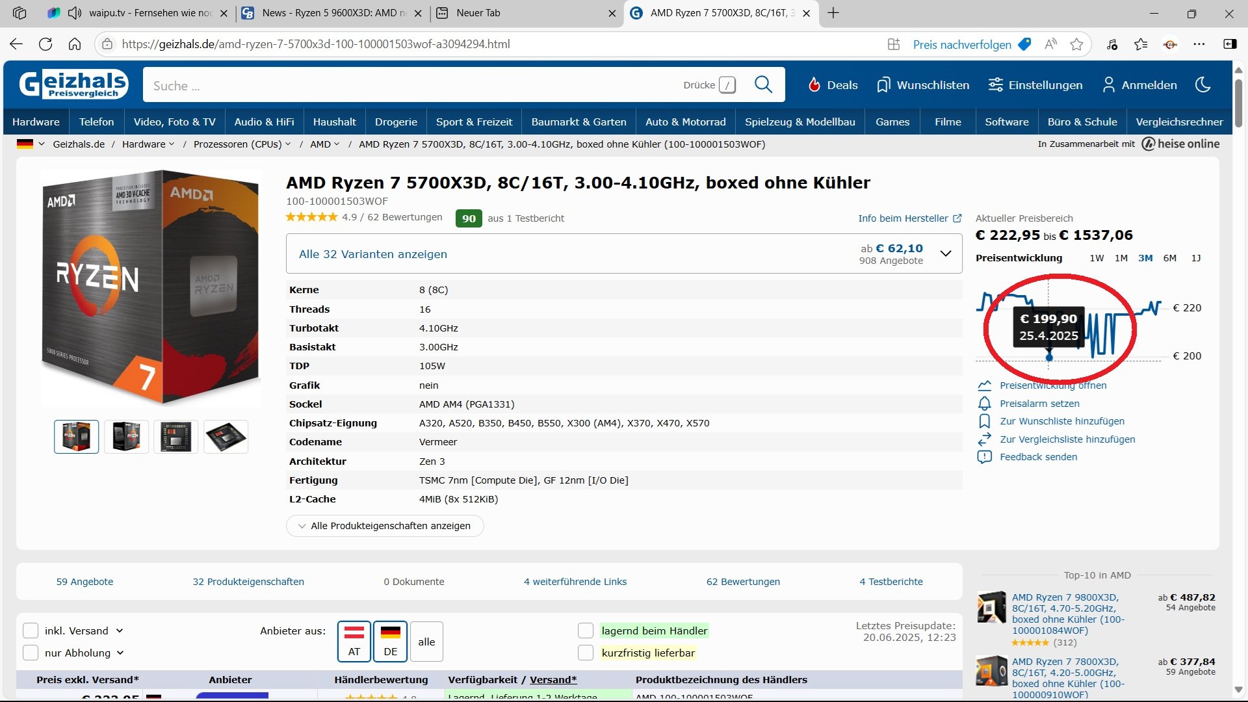Select 1W price history range
The width and height of the screenshot is (1248, 702).
tap(1097, 258)
